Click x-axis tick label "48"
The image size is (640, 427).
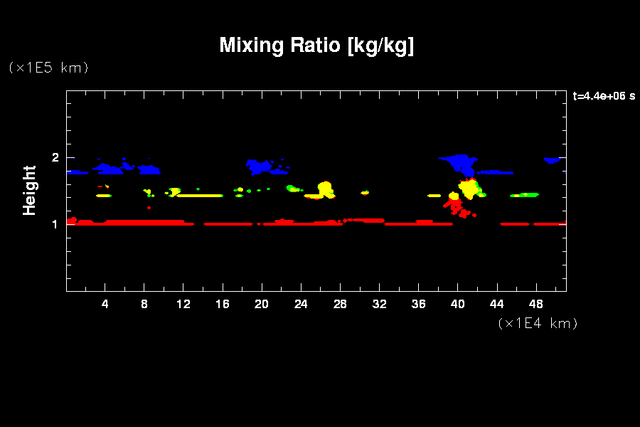coord(535,305)
